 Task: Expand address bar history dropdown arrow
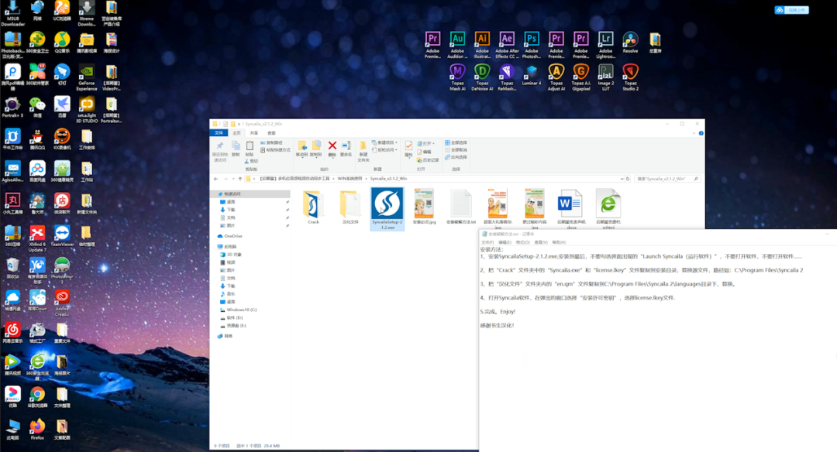tap(621, 179)
